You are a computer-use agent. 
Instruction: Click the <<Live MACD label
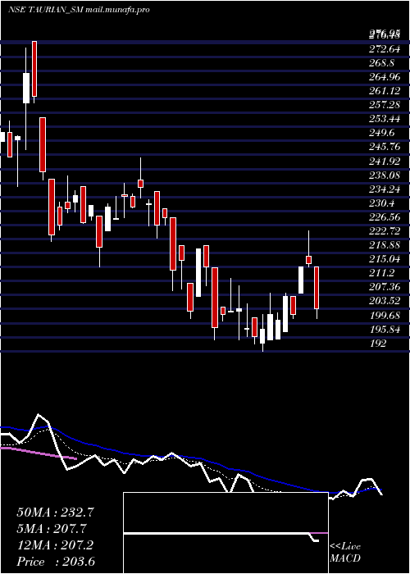345,553
